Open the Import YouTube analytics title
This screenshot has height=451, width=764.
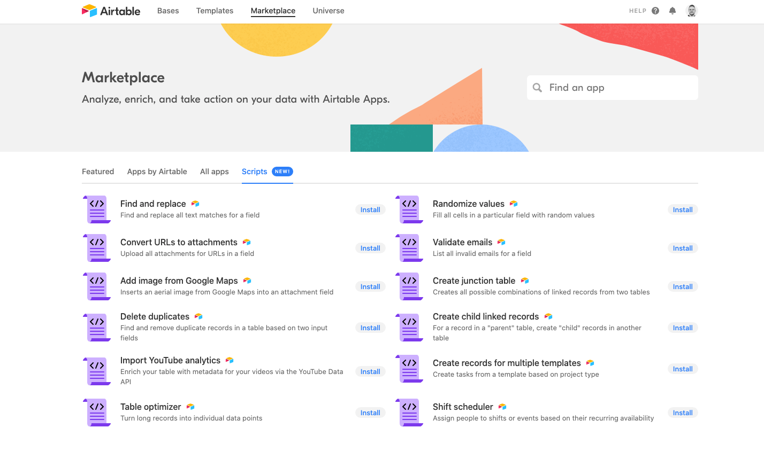(x=170, y=360)
